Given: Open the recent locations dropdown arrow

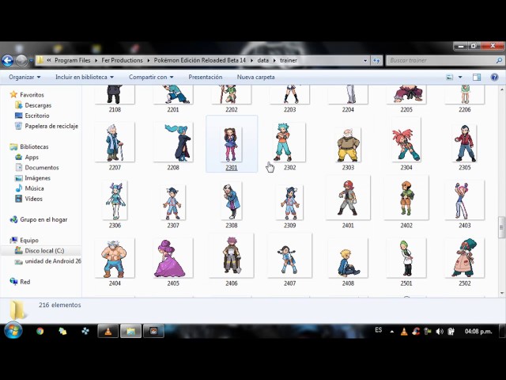Looking at the screenshot, I should coord(32,60).
